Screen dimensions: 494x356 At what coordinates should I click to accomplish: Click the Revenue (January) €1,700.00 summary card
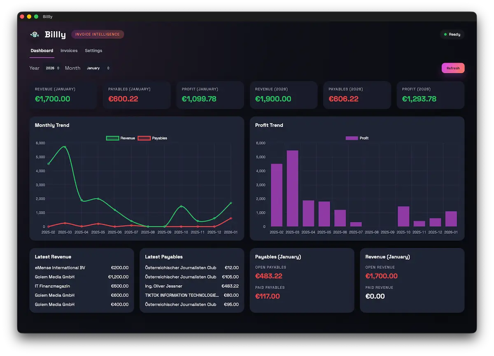63,95
